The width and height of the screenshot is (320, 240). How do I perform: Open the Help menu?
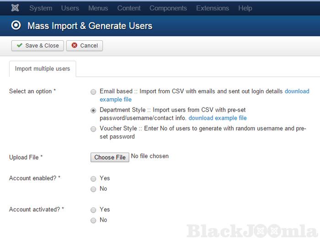[245, 8]
